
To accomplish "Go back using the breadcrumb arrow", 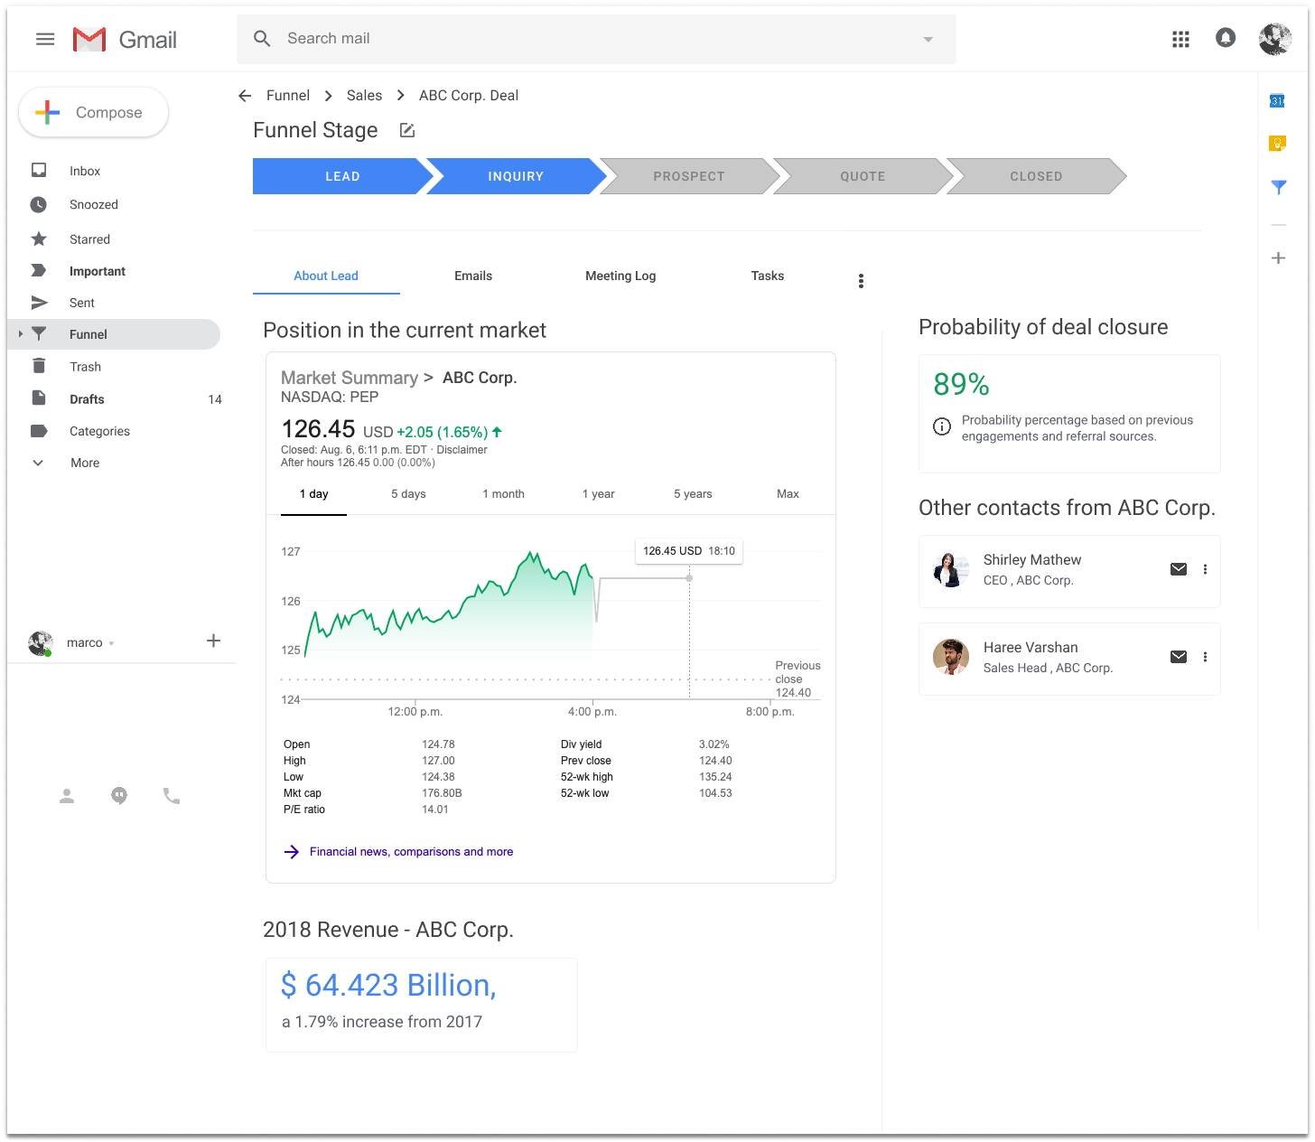I will 245,96.
